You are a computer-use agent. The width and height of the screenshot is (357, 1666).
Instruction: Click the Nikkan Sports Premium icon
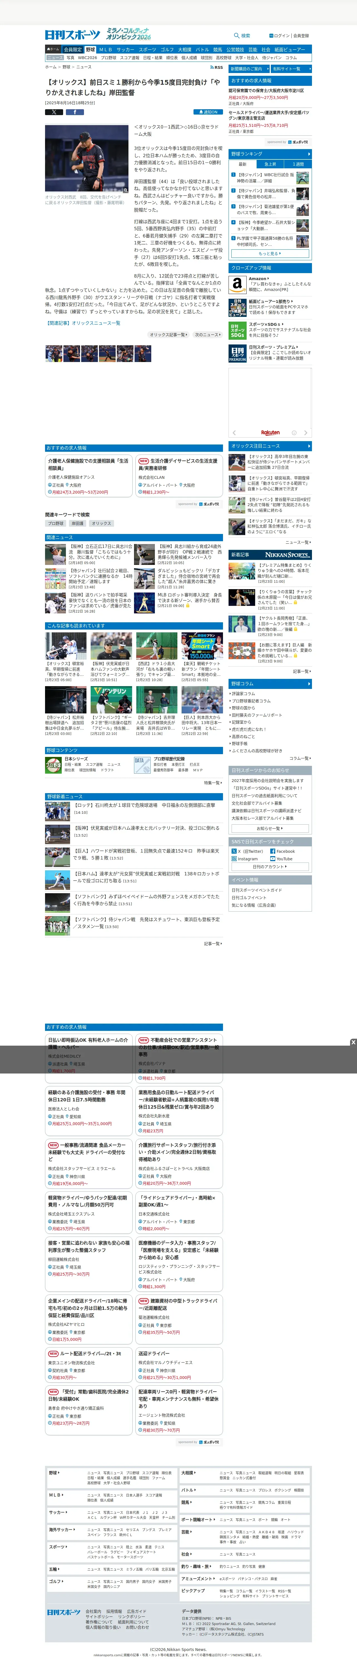[x=237, y=353]
